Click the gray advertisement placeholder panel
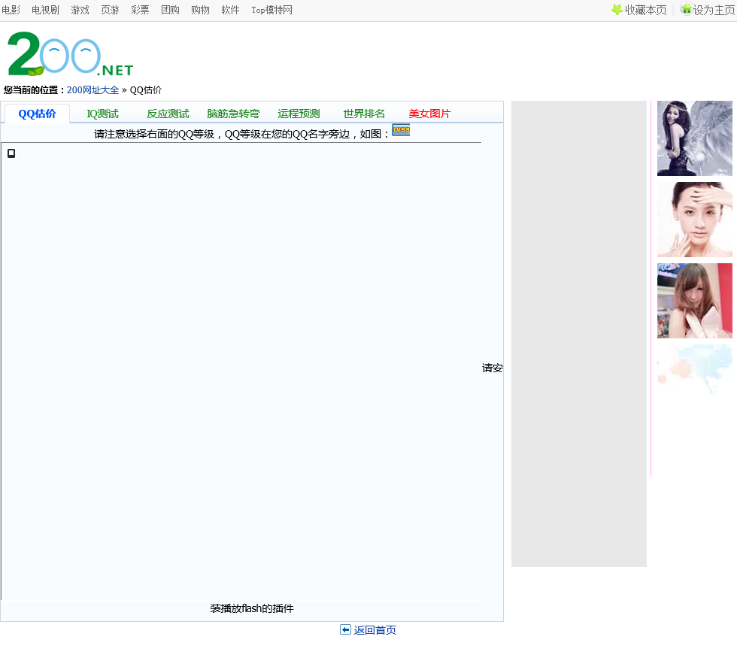737x670 pixels. pos(579,334)
